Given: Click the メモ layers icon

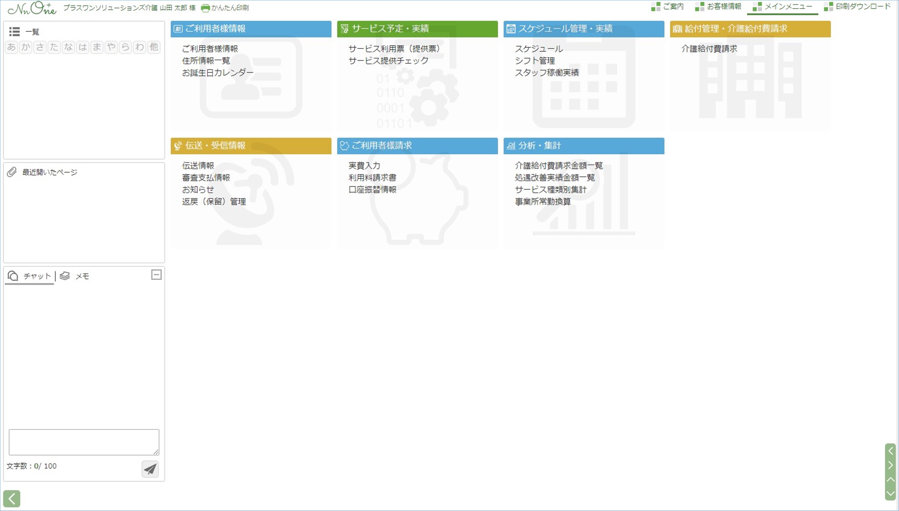Looking at the screenshot, I should pyautogui.click(x=64, y=276).
